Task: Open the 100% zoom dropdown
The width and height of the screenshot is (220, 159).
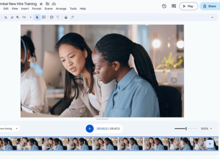Action: click(206, 128)
